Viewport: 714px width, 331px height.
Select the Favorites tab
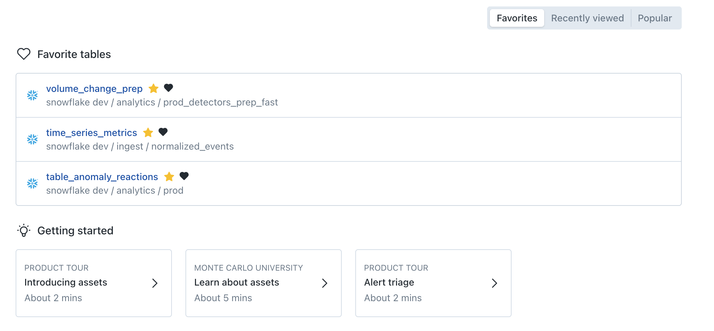click(517, 18)
